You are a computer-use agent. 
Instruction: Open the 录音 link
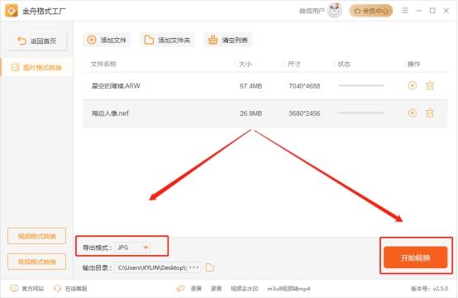(216, 289)
